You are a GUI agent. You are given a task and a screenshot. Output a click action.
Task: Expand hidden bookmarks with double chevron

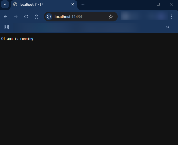pos(168,27)
